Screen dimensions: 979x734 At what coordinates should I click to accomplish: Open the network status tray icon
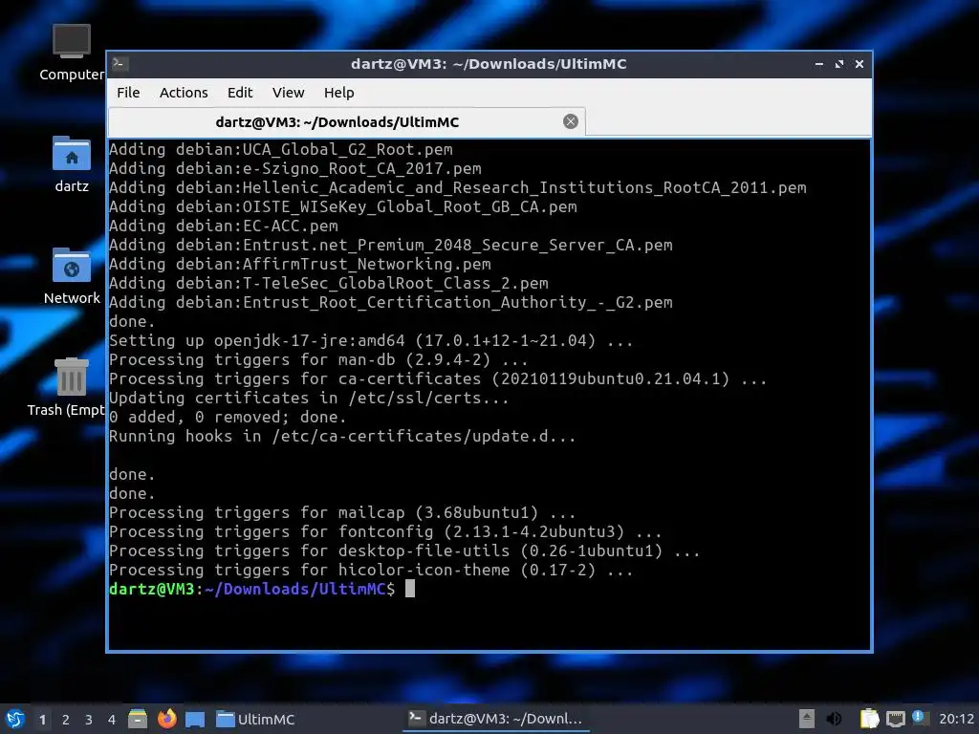pos(895,719)
